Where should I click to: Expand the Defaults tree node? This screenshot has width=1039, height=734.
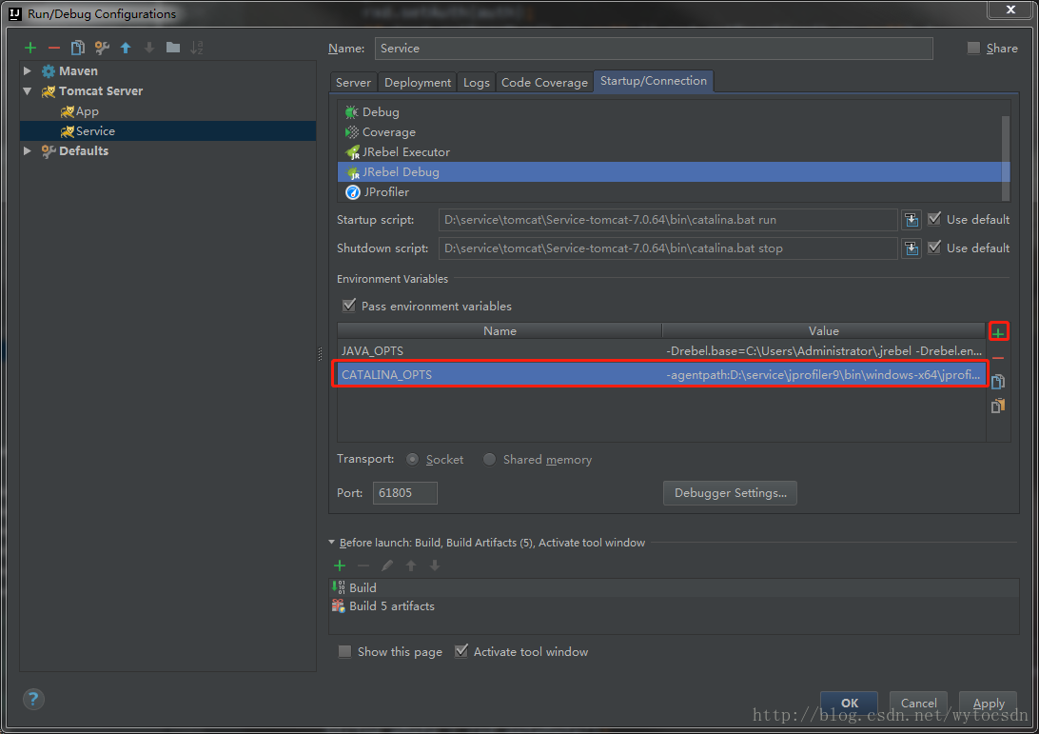pos(28,150)
